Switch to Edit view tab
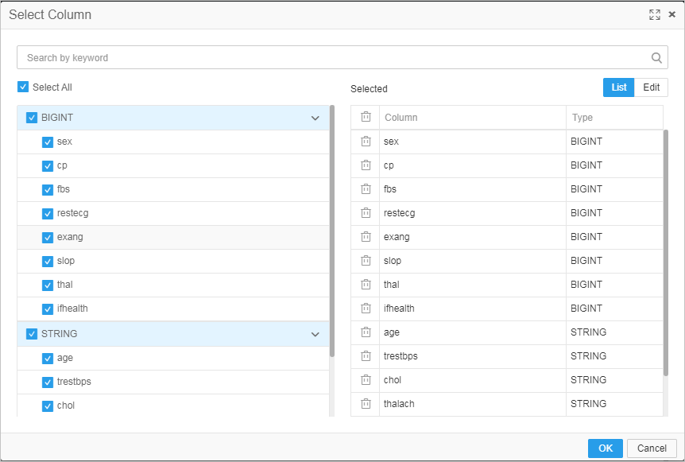This screenshot has height=462, width=685. tap(651, 87)
